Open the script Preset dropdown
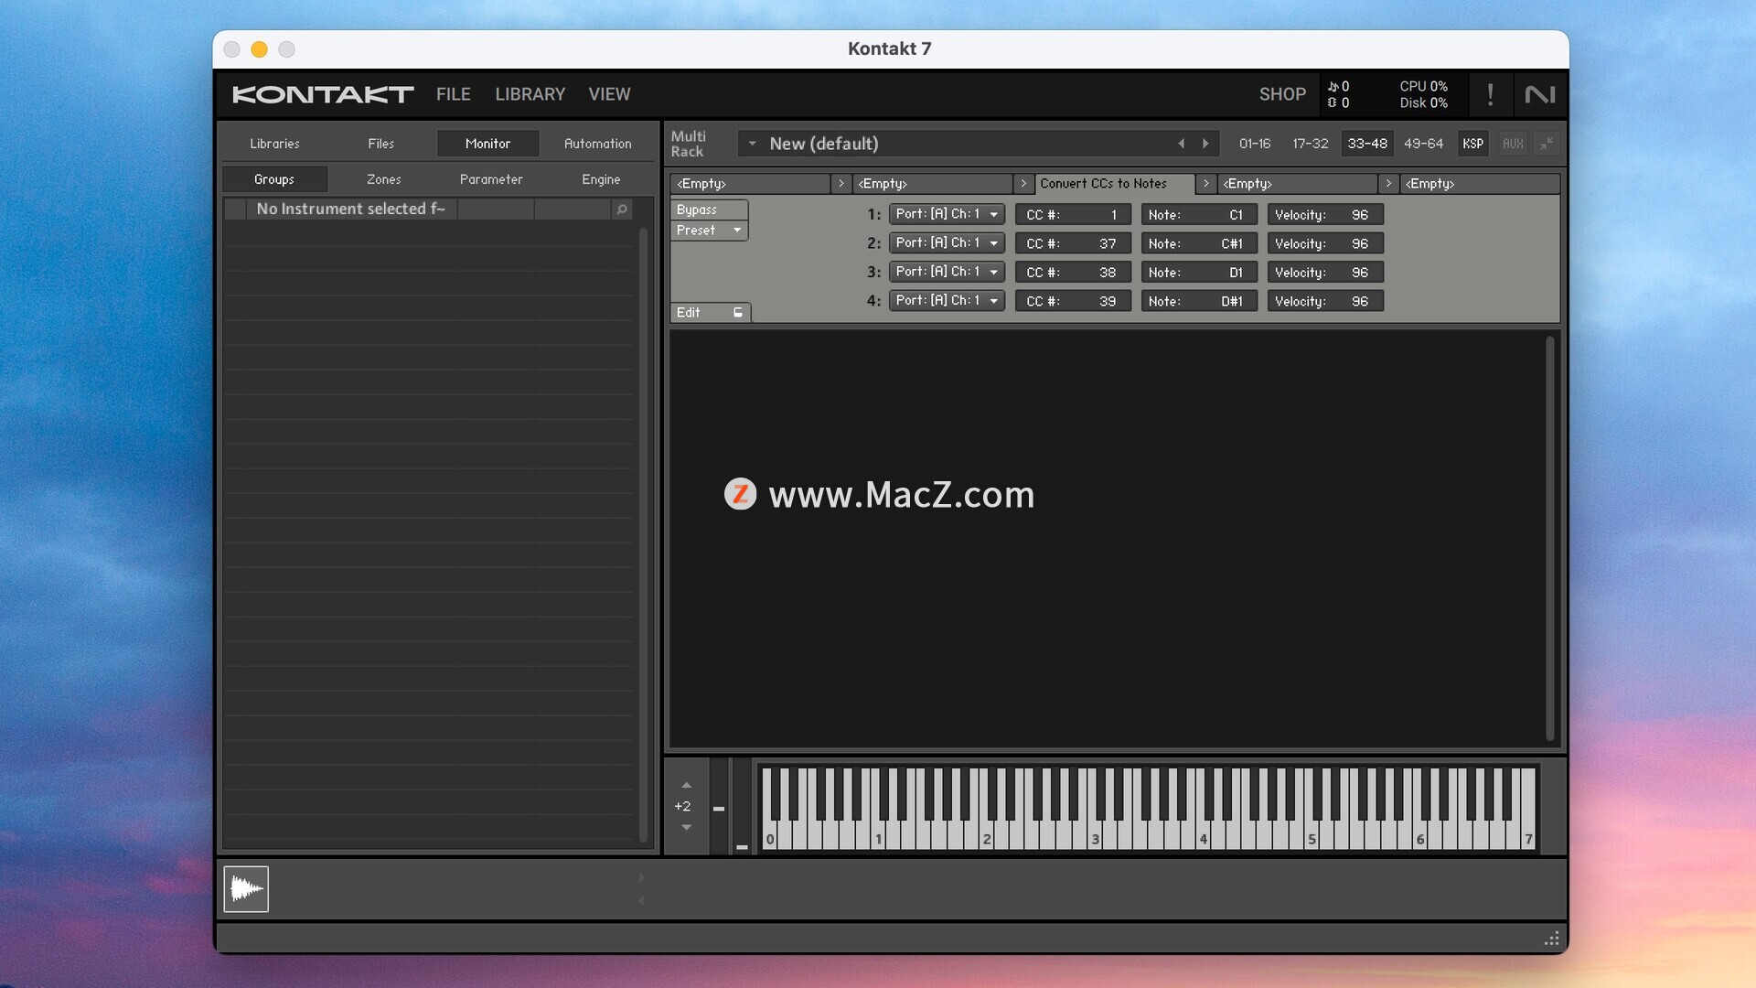Viewport: 1756px width, 988px height. pyautogui.click(x=710, y=231)
